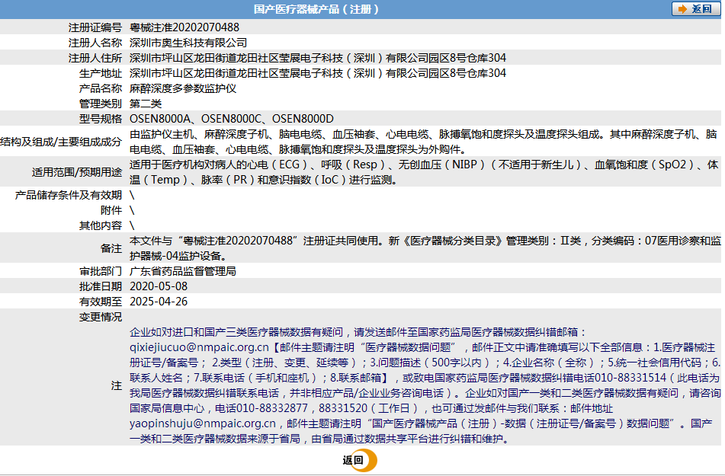
Task: Click phone number 010-88332877 in notice
Action: tap(272, 408)
